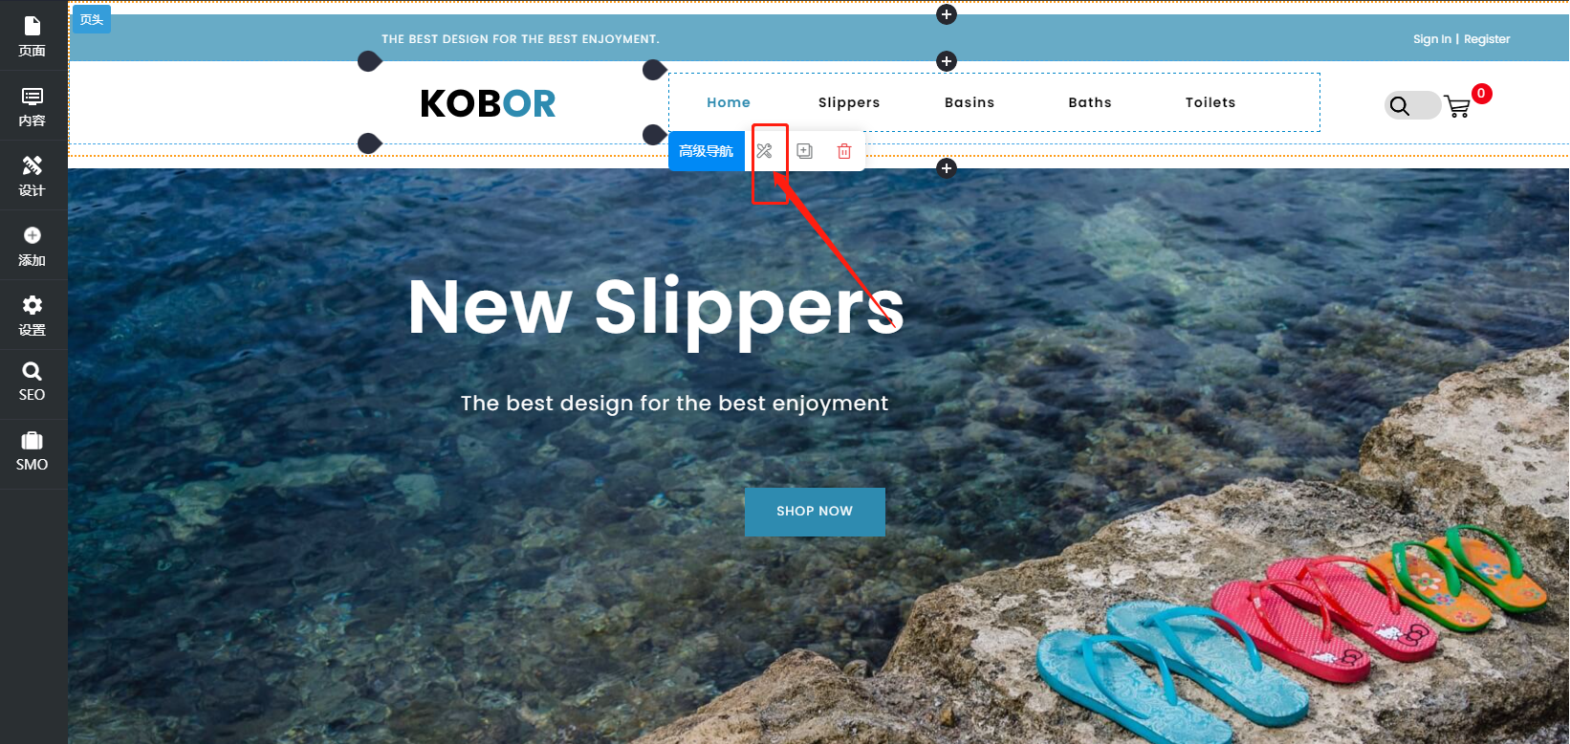1570x744 pixels.
Task: Open the 添加 add elements panel
Action: click(x=33, y=246)
